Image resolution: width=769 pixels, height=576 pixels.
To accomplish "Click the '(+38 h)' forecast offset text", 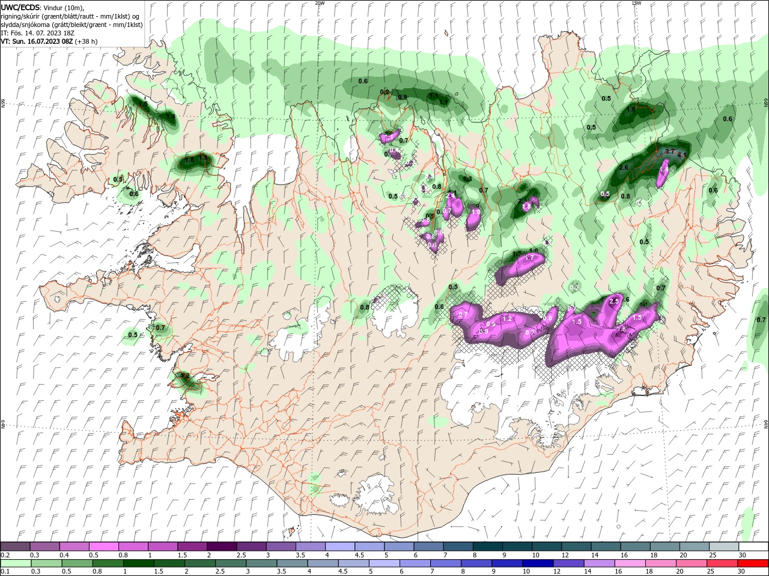I will click(x=87, y=41).
